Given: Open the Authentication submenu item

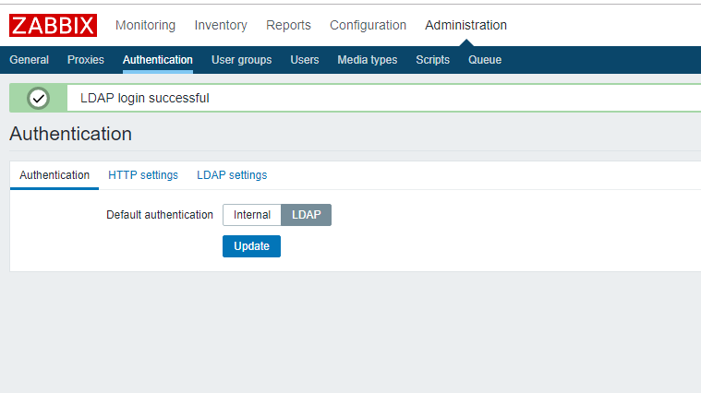Looking at the screenshot, I should (x=158, y=60).
